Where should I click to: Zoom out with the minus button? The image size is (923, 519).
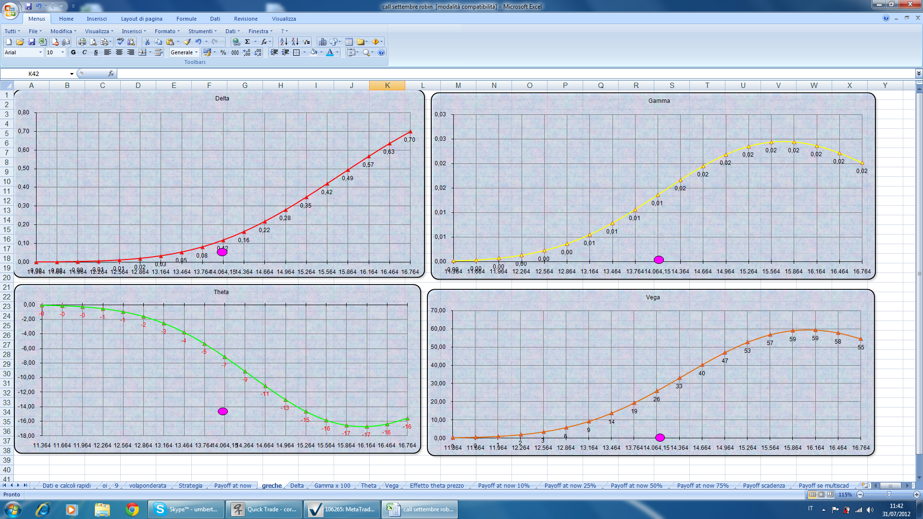pyautogui.click(x=861, y=494)
